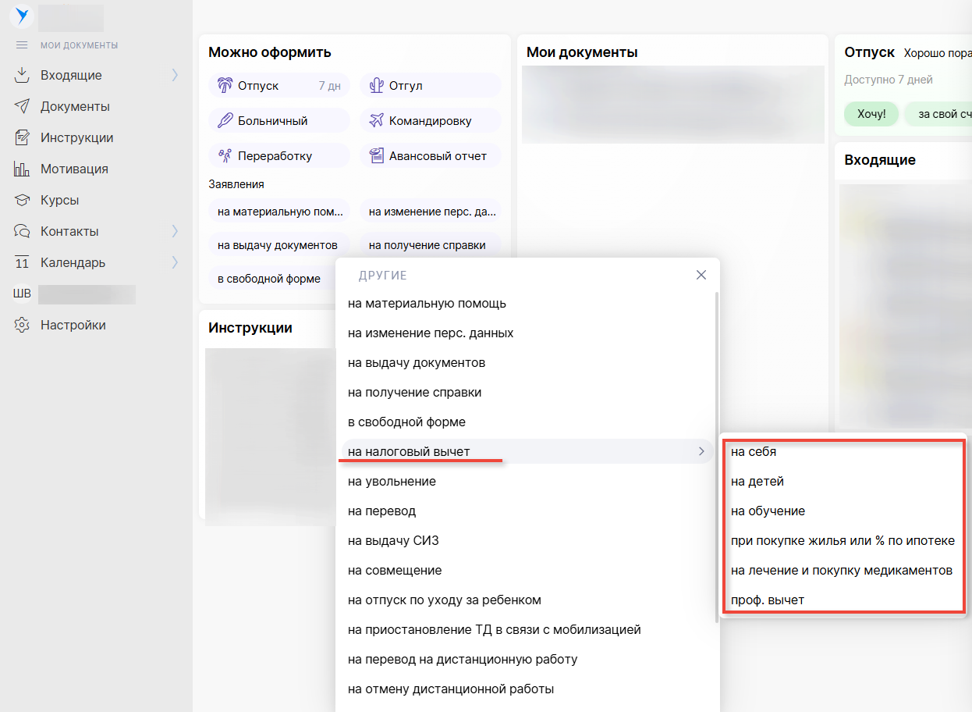Select 'на увольнение' in the list

pyautogui.click(x=392, y=482)
